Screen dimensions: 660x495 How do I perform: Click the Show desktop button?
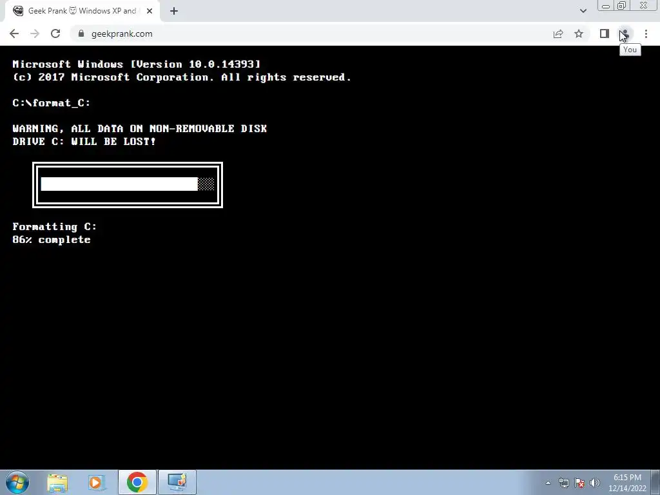pyautogui.click(x=655, y=482)
